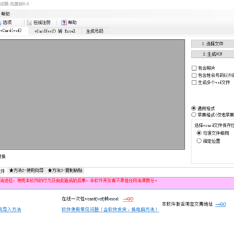Choose the 指定位置 save location option
Image resolution: width=234 pixels, height=234 pixels.
199,141
